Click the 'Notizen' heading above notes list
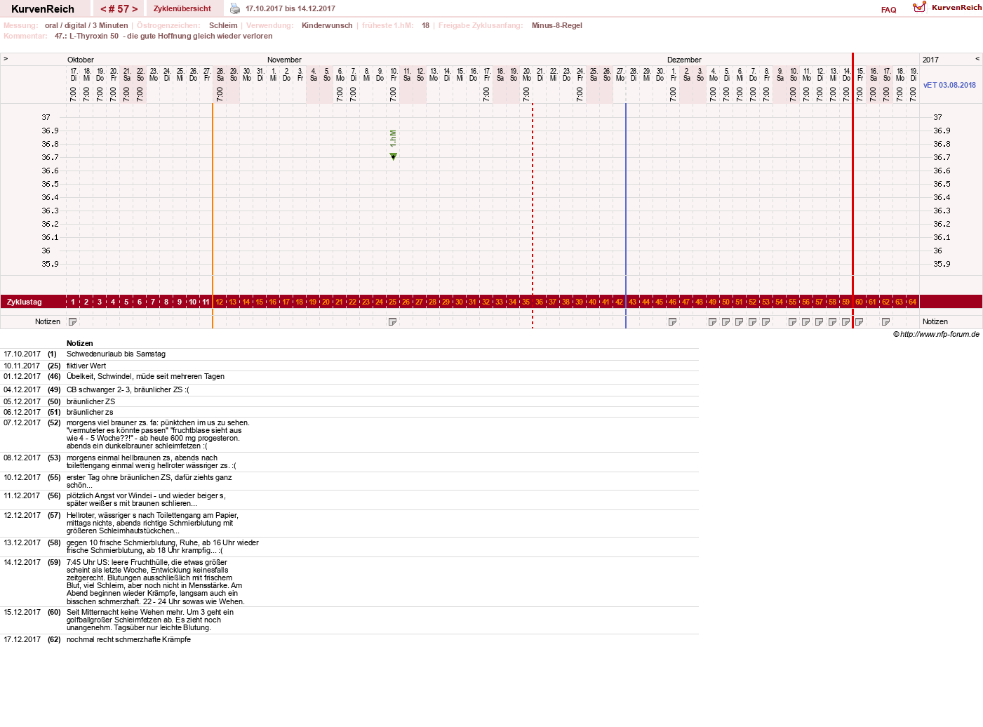983x727 pixels. click(80, 343)
